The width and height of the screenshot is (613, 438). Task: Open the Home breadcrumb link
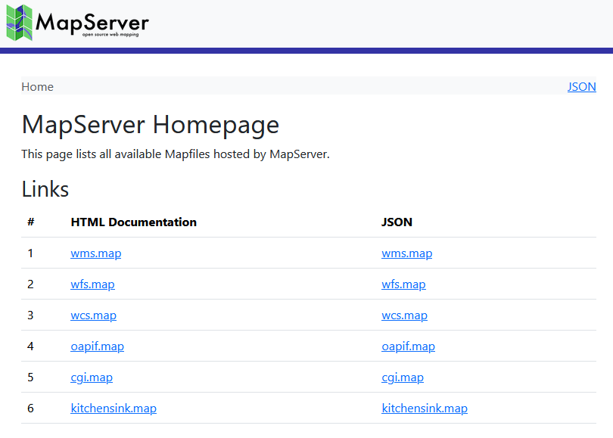point(37,86)
